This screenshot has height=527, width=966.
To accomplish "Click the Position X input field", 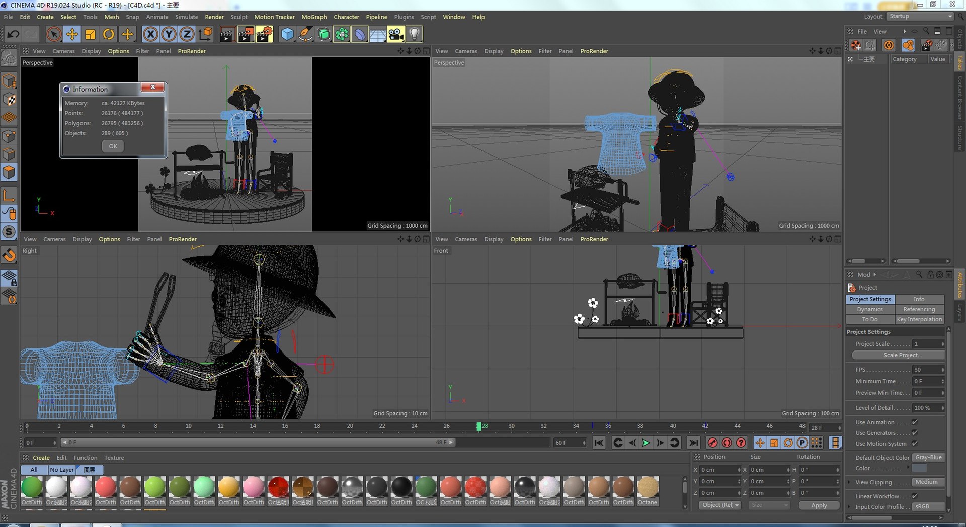I will coord(720,470).
